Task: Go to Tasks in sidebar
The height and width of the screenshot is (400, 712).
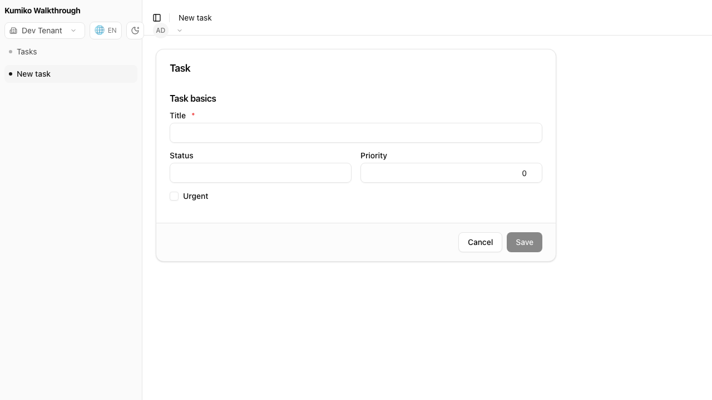Action: pyautogui.click(x=71, y=52)
